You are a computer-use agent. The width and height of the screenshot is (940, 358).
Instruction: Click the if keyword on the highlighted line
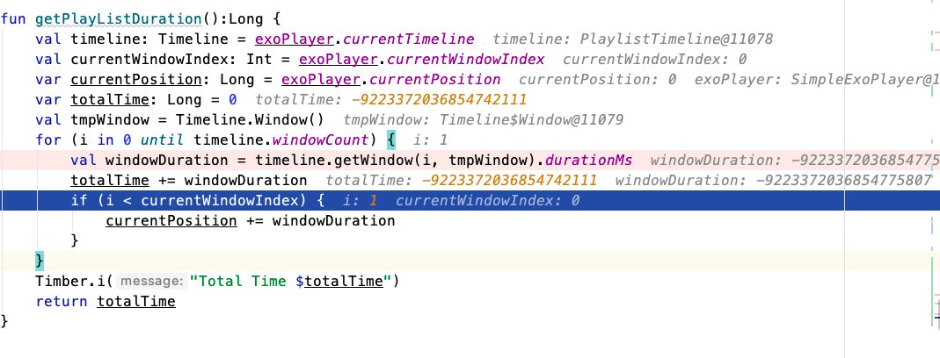pos(79,201)
